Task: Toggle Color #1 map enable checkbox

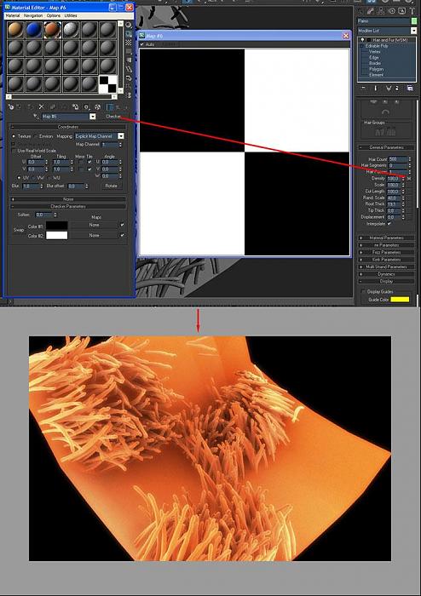Action: pos(122,225)
